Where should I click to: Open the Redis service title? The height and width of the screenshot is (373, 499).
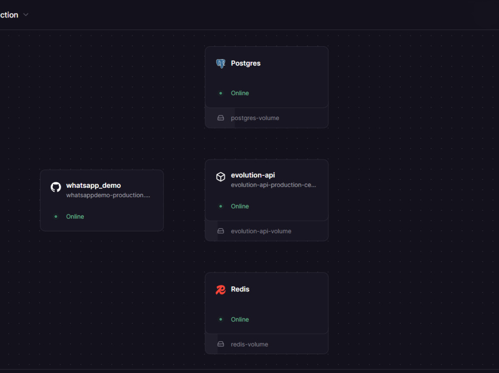pyautogui.click(x=241, y=289)
